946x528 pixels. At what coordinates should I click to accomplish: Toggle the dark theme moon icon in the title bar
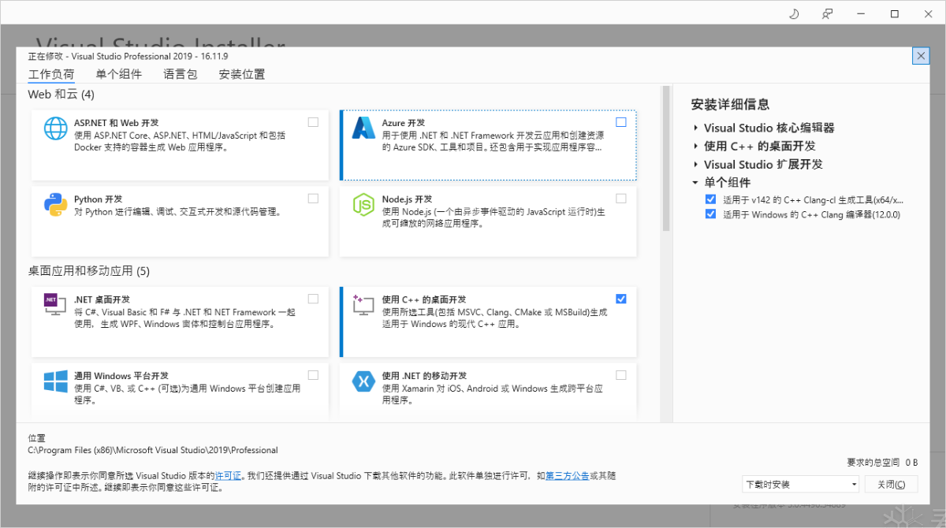[x=794, y=13]
